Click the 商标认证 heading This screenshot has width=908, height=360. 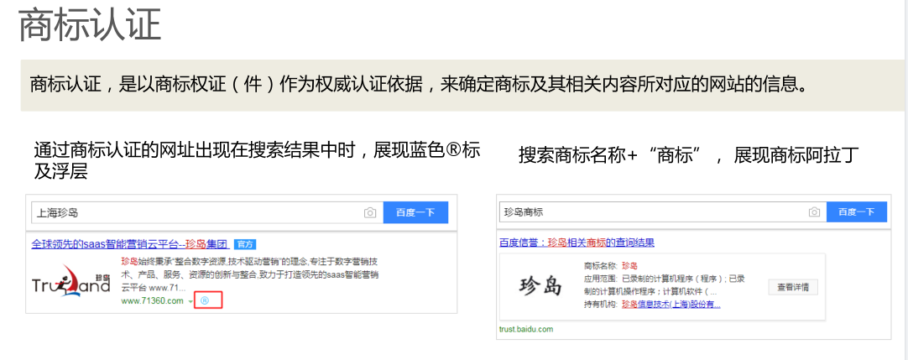click(90, 25)
